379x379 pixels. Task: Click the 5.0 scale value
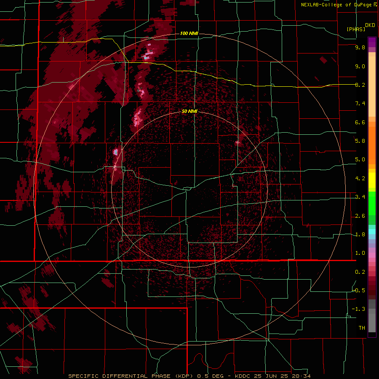[360, 160]
